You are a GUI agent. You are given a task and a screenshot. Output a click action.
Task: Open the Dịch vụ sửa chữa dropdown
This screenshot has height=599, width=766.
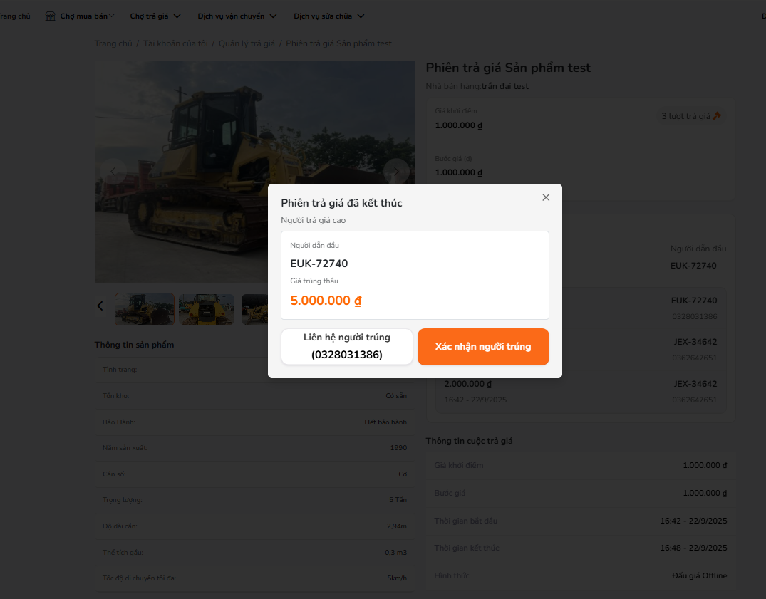[x=361, y=16]
